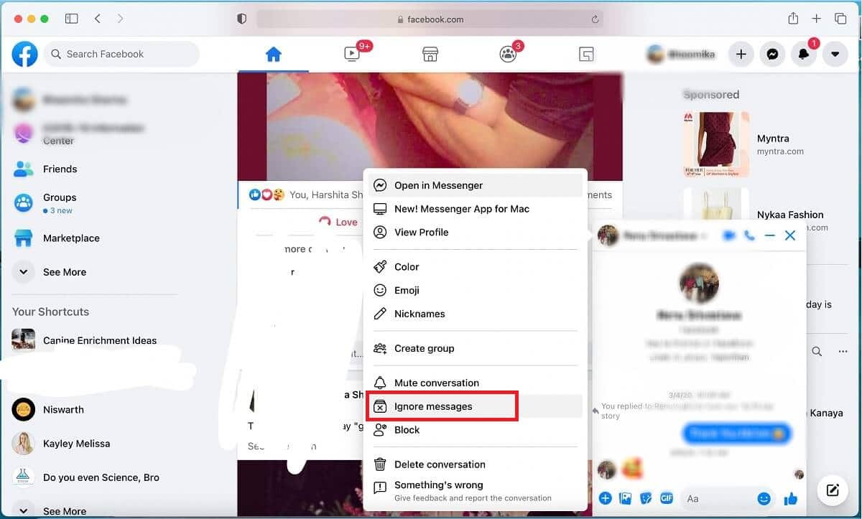Send a thumbs-up like in the chat
Screen dimensions: 862x519
pyautogui.click(x=790, y=497)
